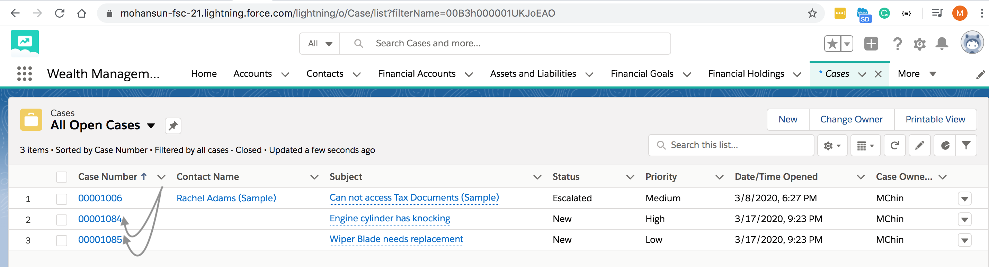989x267 pixels.
Task: Open row actions for case 00001006
Action: [x=964, y=199]
